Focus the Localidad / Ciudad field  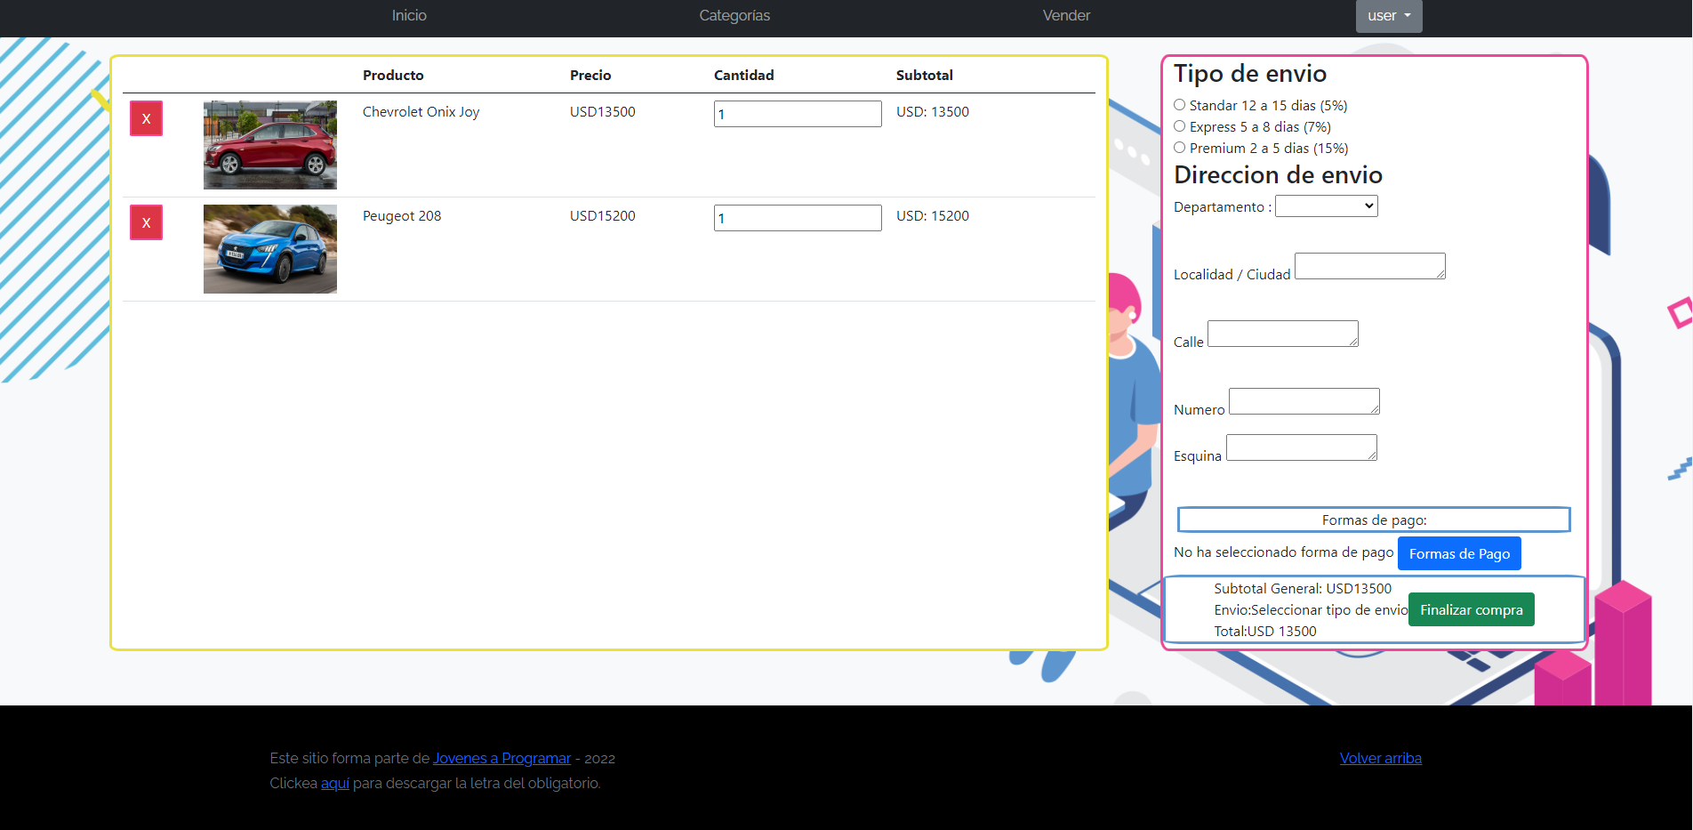(x=1370, y=266)
